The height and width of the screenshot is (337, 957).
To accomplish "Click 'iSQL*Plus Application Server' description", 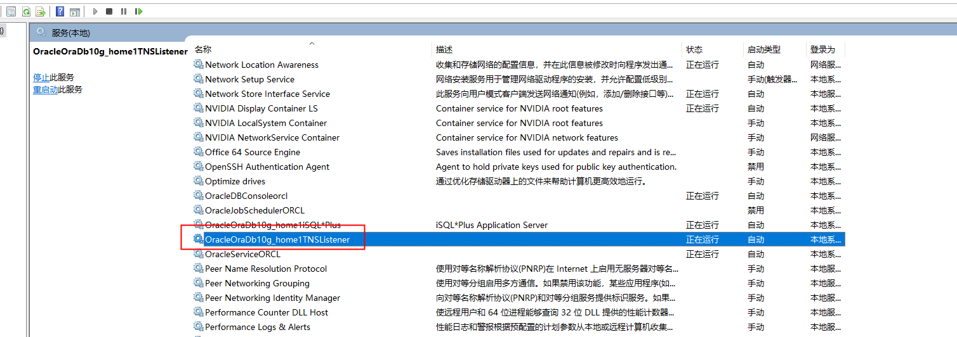I will pyautogui.click(x=492, y=225).
